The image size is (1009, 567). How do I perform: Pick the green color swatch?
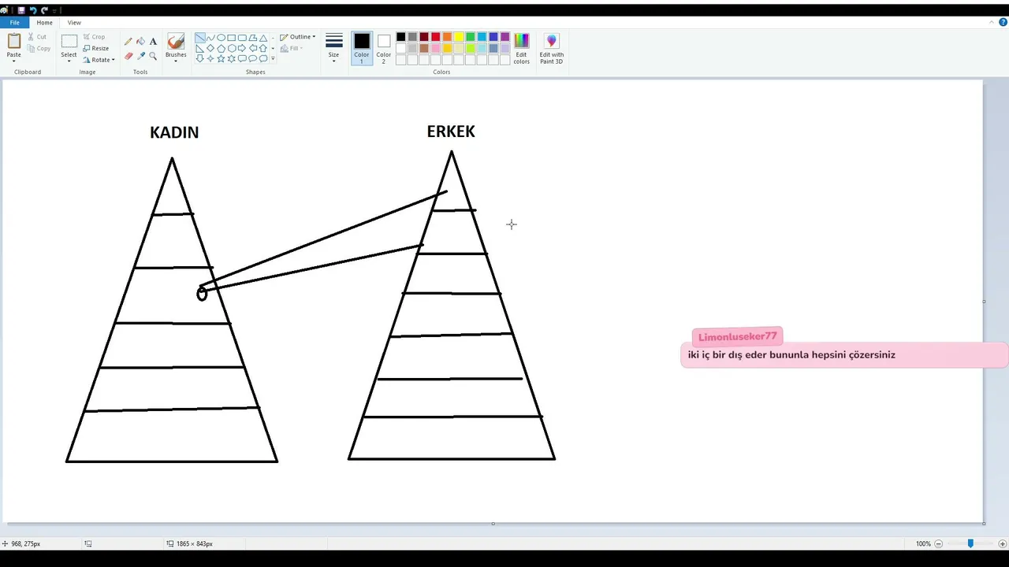coord(471,37)
